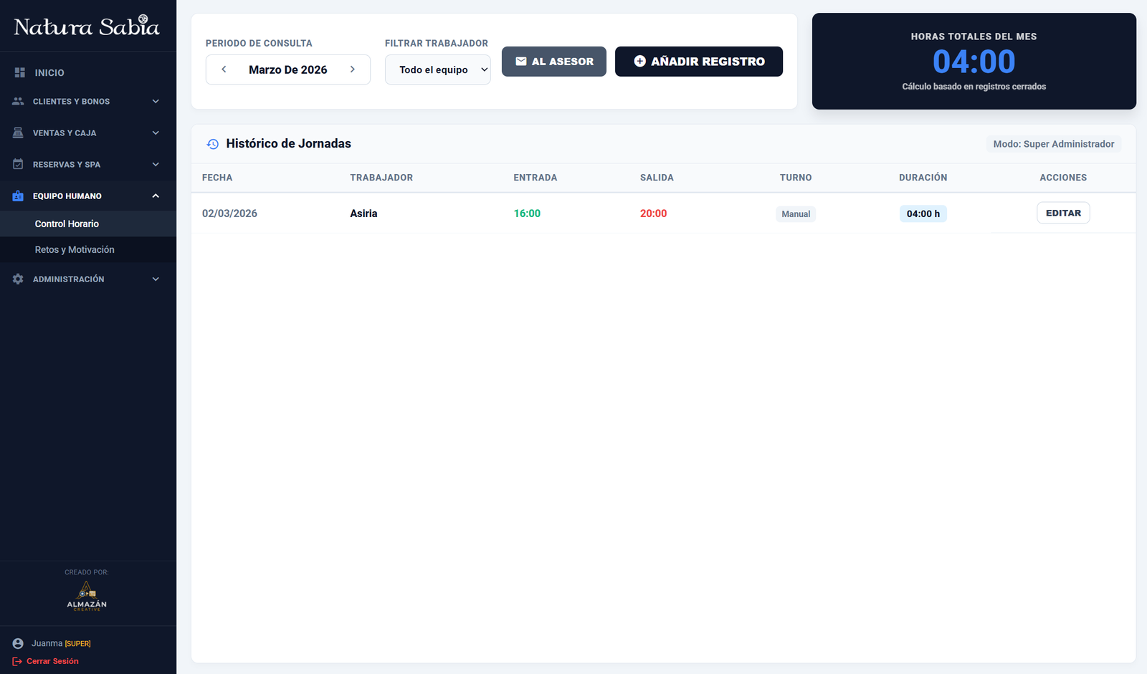Click the Juanma user avatar icon
This screenshot has width=1147, height=674.
(x=18, y=643)
